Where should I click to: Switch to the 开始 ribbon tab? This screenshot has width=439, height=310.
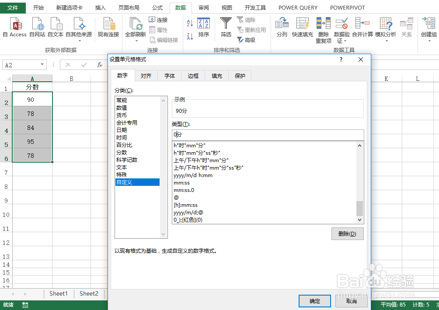[38, 7]
